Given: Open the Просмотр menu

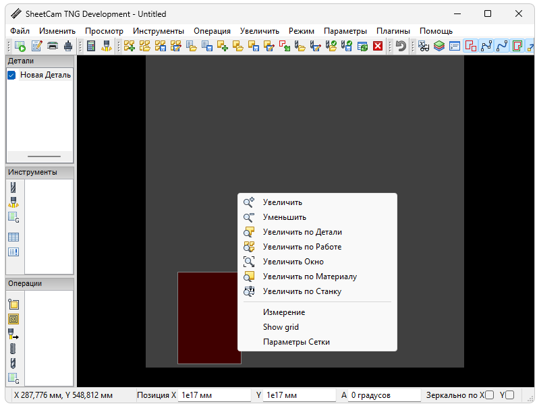Looking at the screenshot, I should click(104, 31).
